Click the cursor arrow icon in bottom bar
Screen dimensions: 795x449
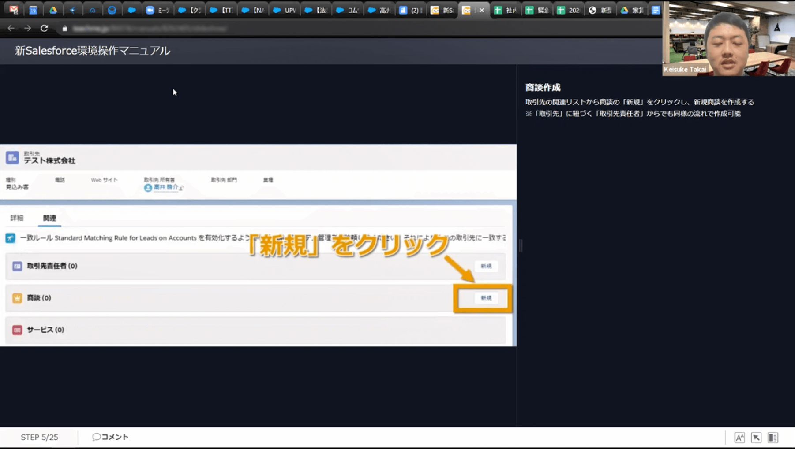coord(756,438)
